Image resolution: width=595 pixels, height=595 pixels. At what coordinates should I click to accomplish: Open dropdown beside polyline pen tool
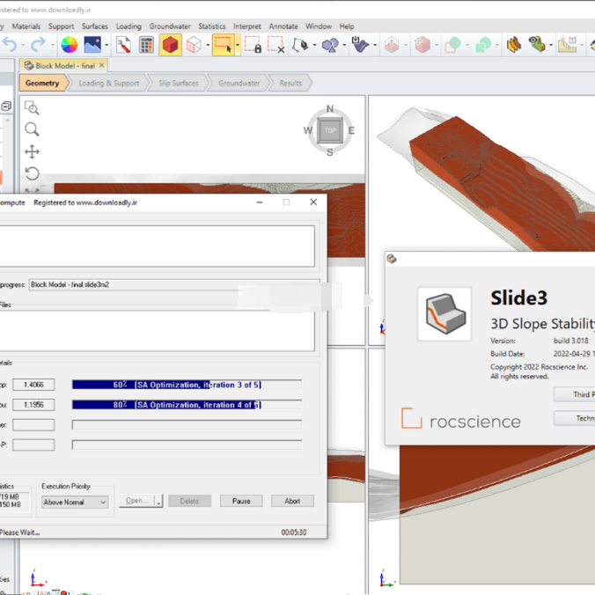[314, 45]
